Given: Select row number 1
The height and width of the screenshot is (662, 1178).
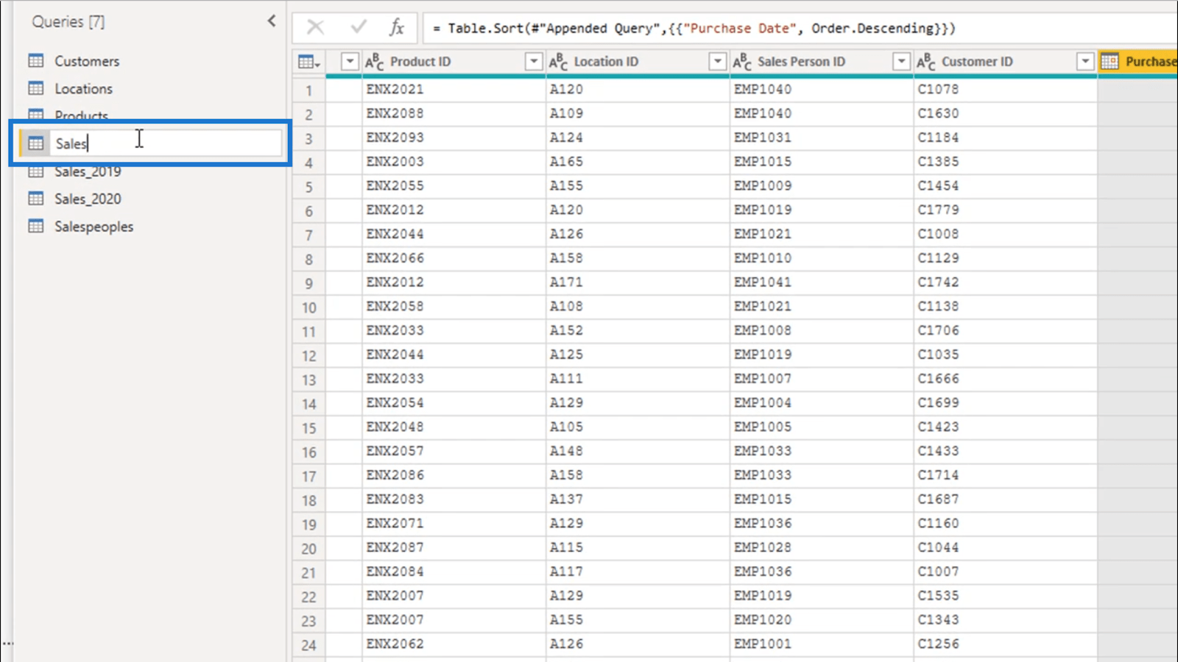Looking at the screenshot, I should (x=308, y=90).
